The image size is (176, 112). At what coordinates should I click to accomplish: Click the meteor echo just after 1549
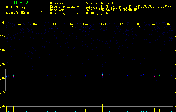(x=155, y=76)
